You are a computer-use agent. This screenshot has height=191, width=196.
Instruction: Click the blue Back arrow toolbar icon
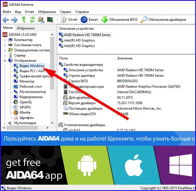pos(6,20)
